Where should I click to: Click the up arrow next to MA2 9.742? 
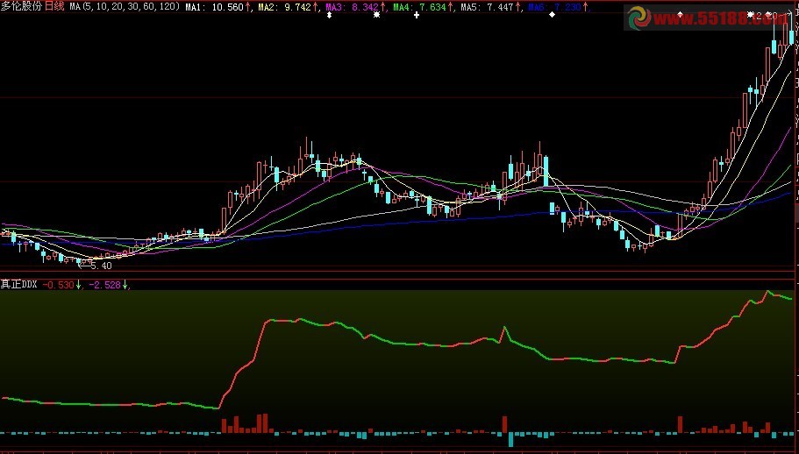click(x=315, y=6)
